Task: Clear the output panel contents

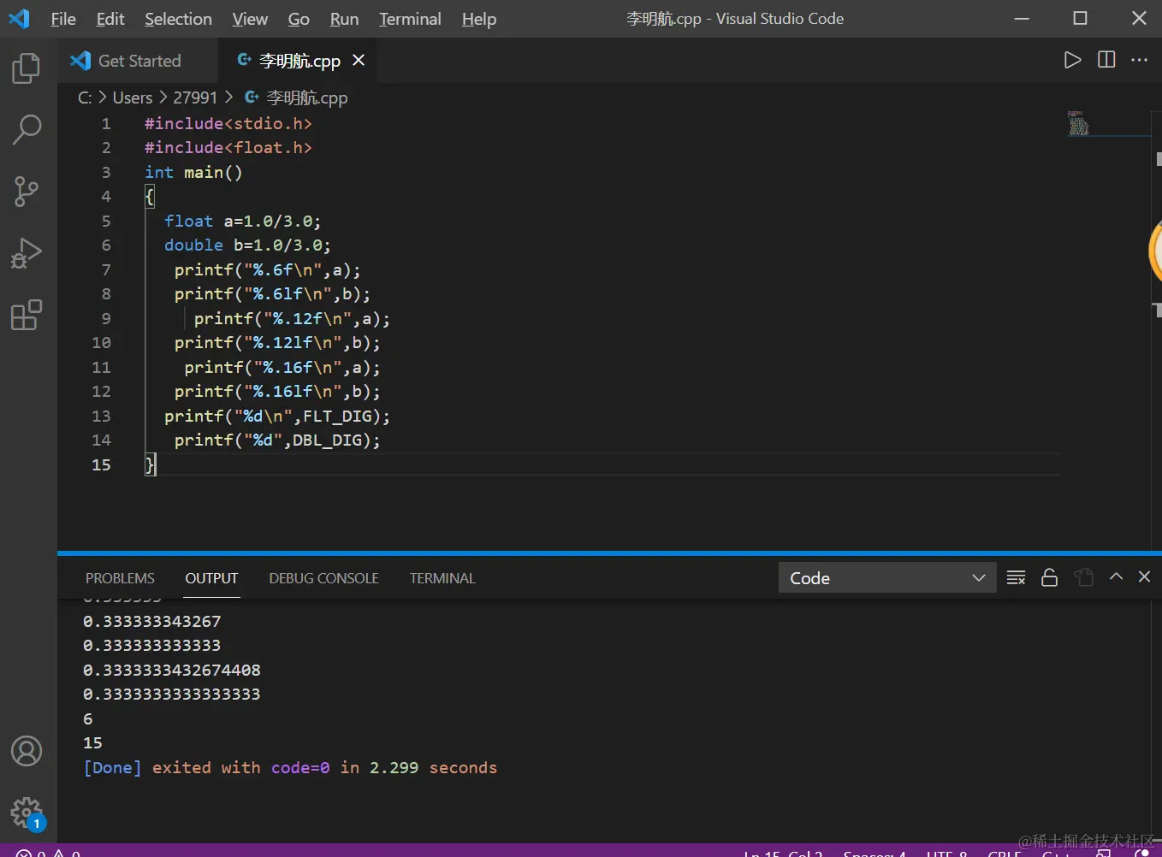Action: click(x=1016, y=577)
